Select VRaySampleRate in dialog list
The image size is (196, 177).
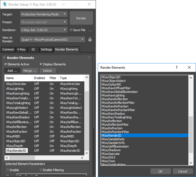coord(145,139)
